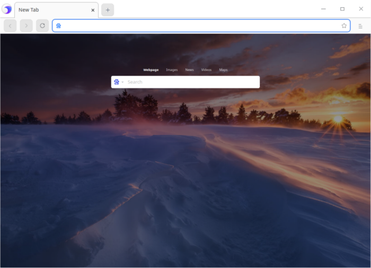Screen dimensions: 371x268
Task: Expand the search engine dropdown arrow
Action: pos(122,82)
